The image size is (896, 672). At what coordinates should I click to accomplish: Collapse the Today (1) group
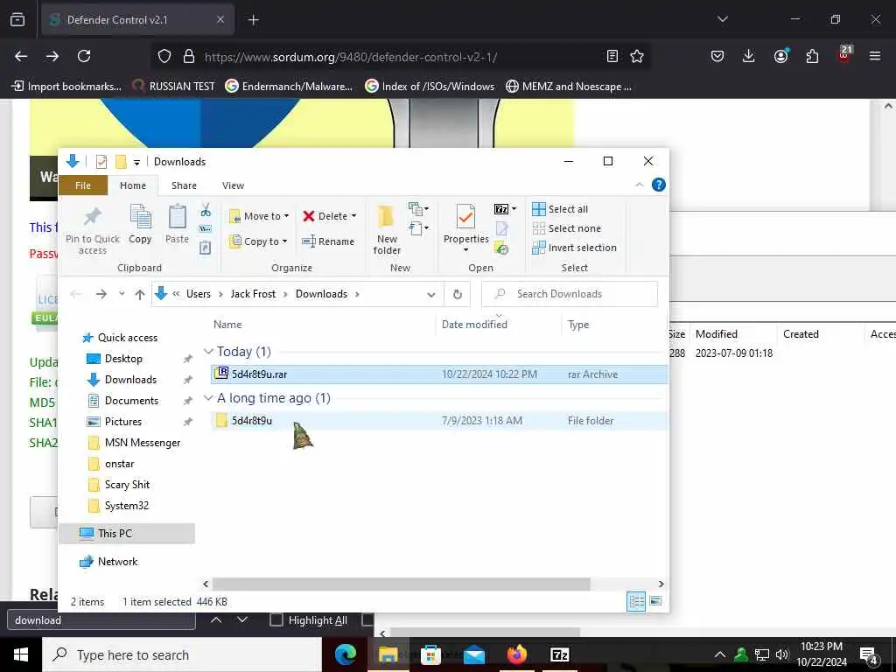(x=208, y=352)
